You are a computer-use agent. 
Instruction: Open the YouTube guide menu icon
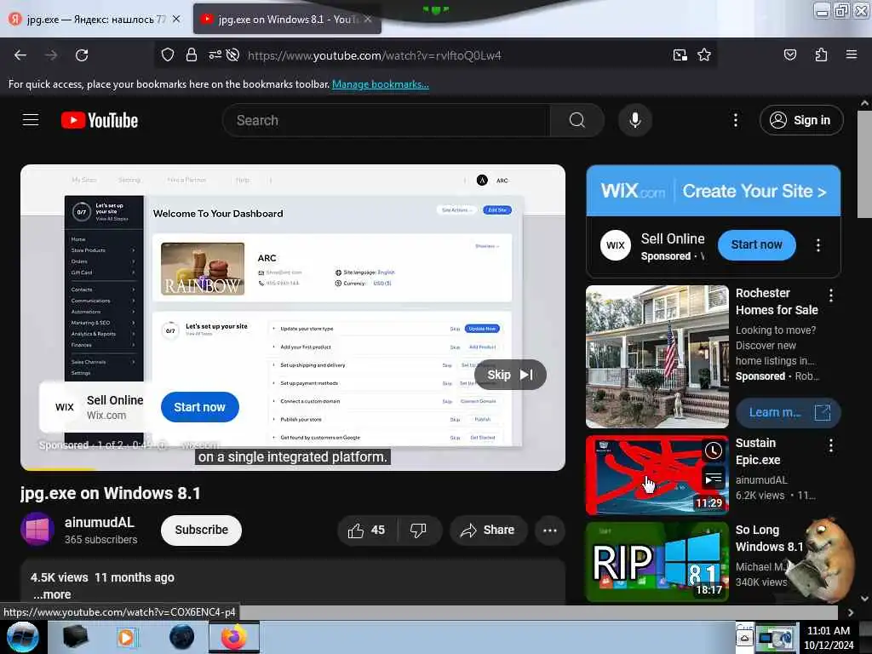coord(31,119)
